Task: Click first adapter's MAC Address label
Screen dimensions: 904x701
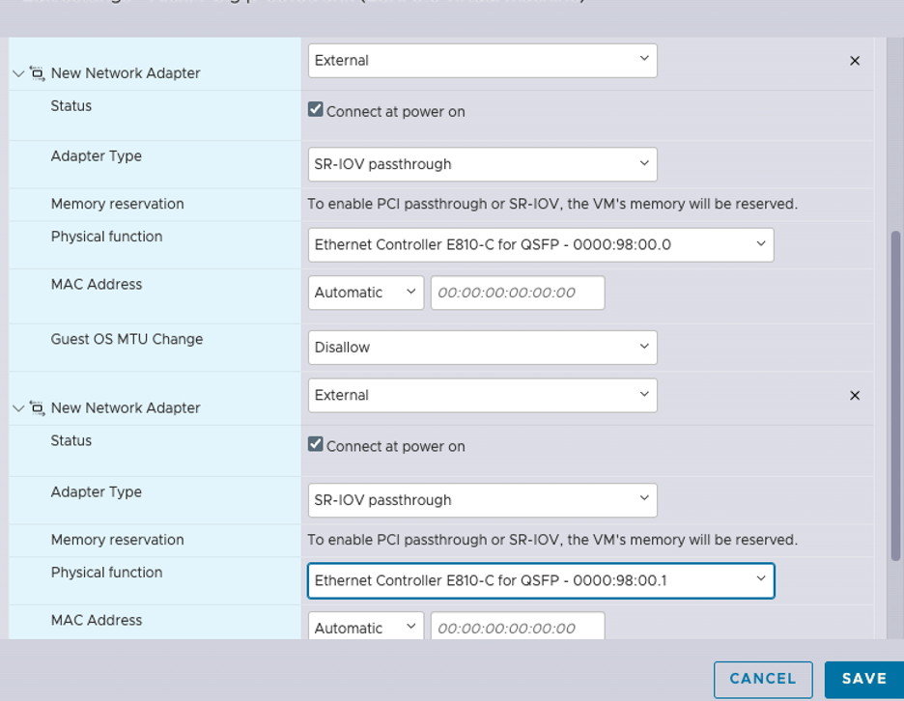Action: click(x=97, y=284)
